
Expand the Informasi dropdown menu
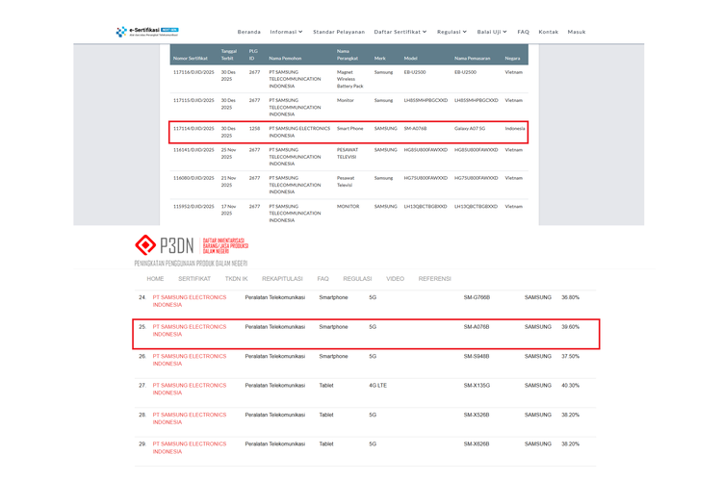click(x=286, y=32)
